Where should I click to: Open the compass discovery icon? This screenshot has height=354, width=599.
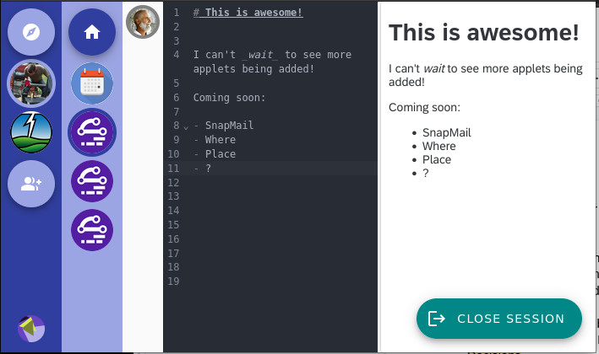(x=31, y=32)
